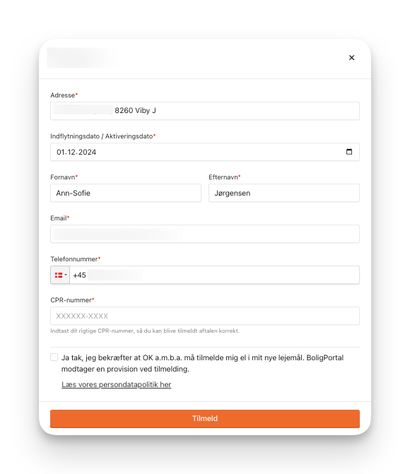Image resolution: width=410 pixels, height=474 pixels.
Task: Focus the CPR-nummer field with XXXXXX-XXXX placeholder
Action: 205,316
